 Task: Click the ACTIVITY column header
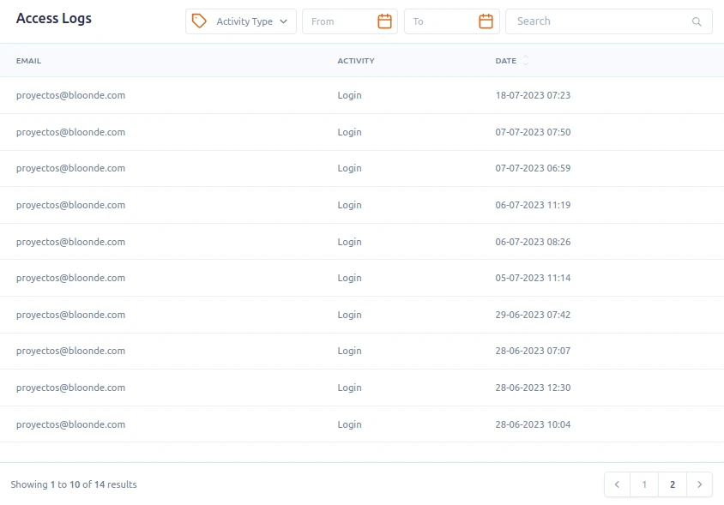(356, 61)
